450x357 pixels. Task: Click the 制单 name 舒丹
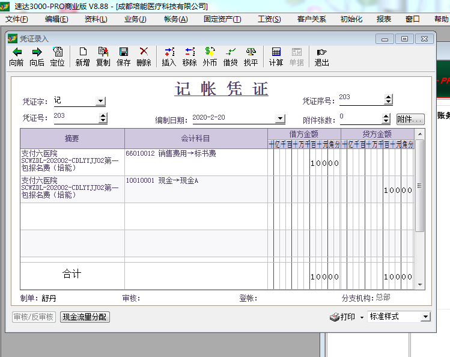click(49, 299)
